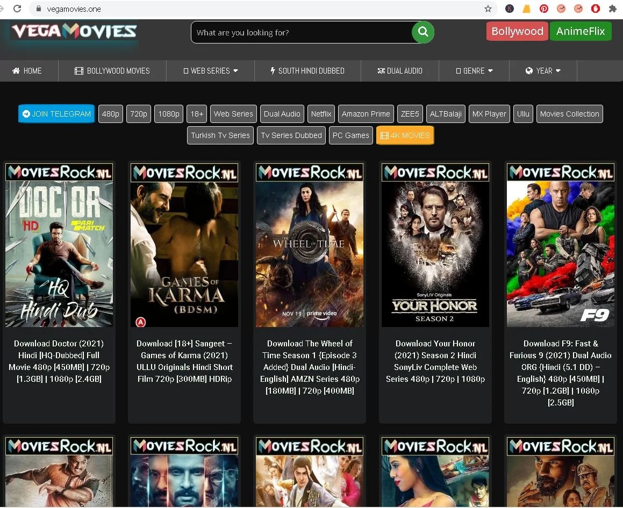Open the Games of Karma poster
Screen dimensions: 623x508
point(184,245)
